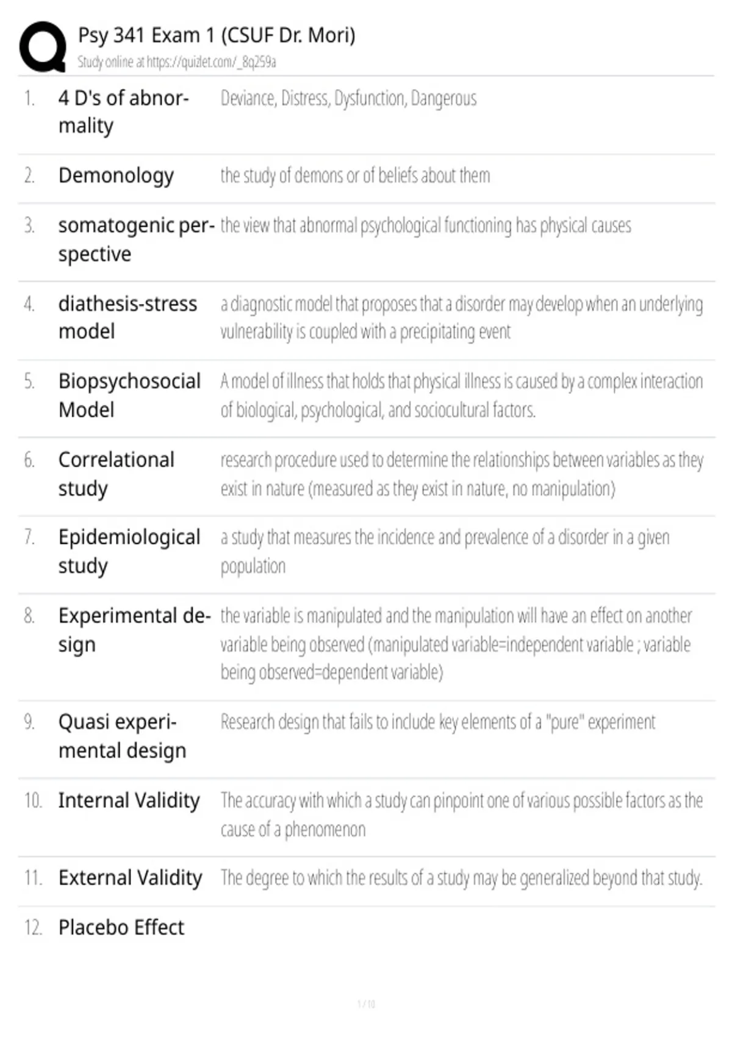
Task: Select the Internal Validity term
Action: pyautogui.click(x=129, y=800)
